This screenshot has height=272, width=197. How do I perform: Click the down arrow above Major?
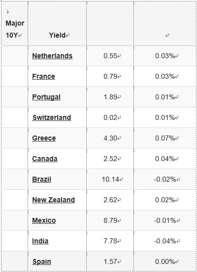(x=8, y=12)
